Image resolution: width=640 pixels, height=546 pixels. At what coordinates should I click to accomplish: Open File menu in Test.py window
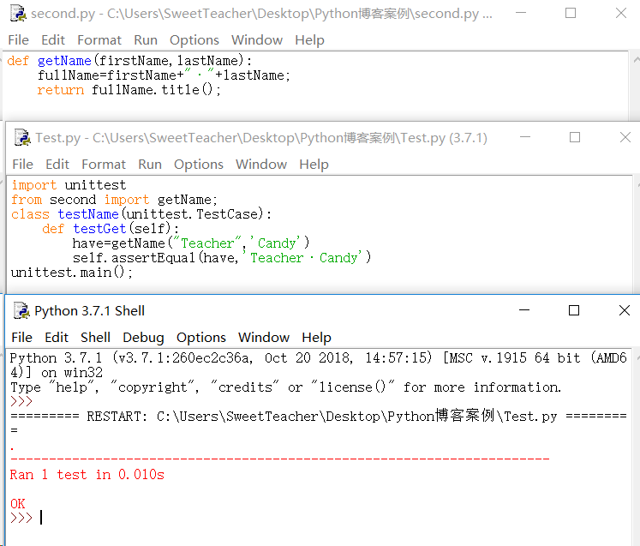[x=22, y=165]
